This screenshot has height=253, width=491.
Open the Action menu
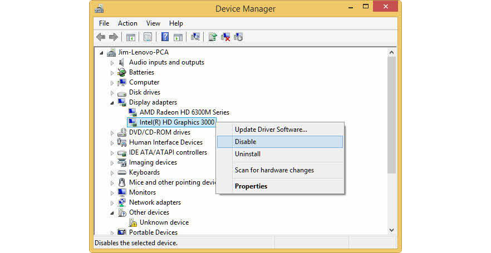(x=127, y=23)
